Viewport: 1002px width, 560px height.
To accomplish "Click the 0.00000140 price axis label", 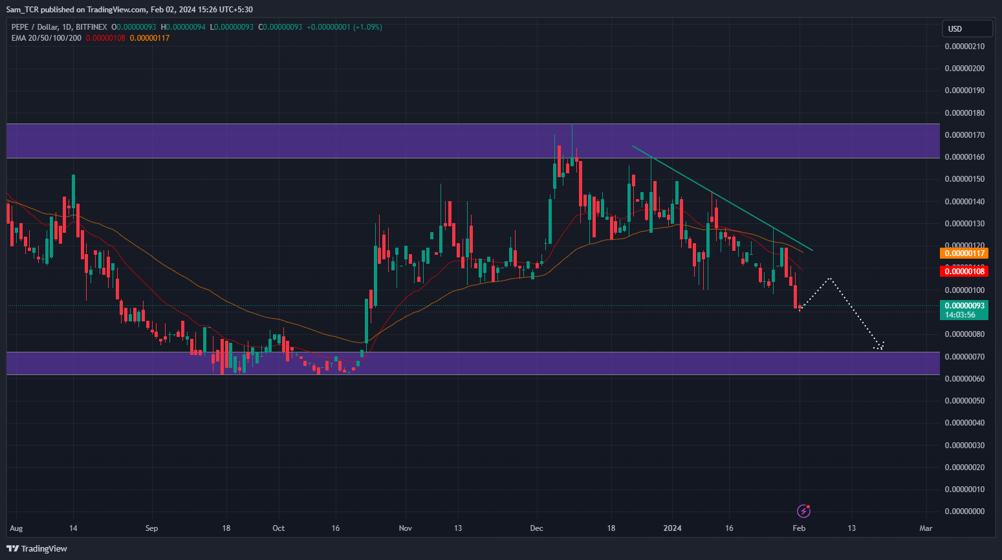I will (x=964, y=202).
